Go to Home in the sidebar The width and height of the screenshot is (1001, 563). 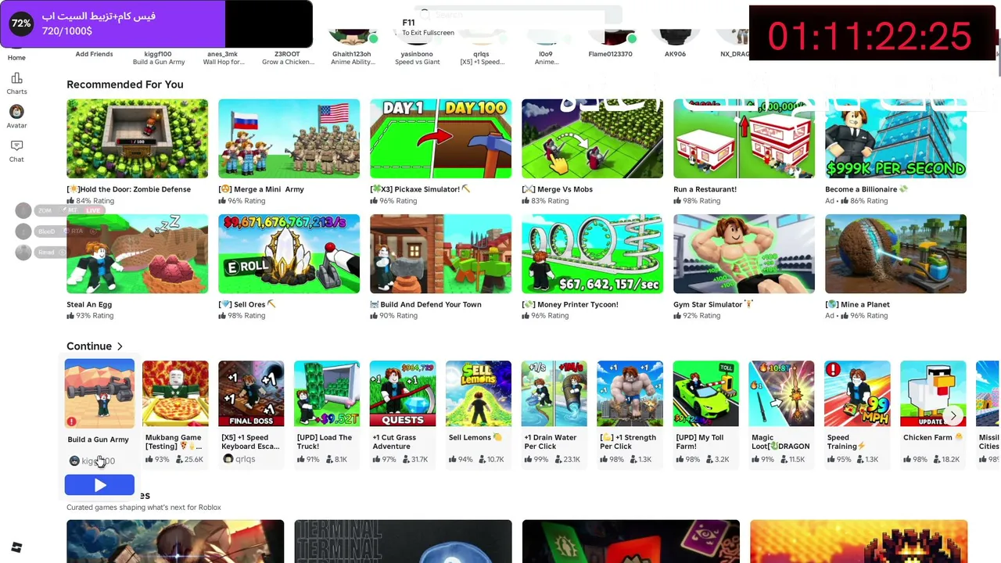(x=16, y=57)
